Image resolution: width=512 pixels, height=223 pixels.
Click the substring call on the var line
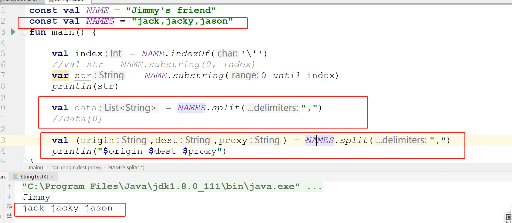coord(198,75)
